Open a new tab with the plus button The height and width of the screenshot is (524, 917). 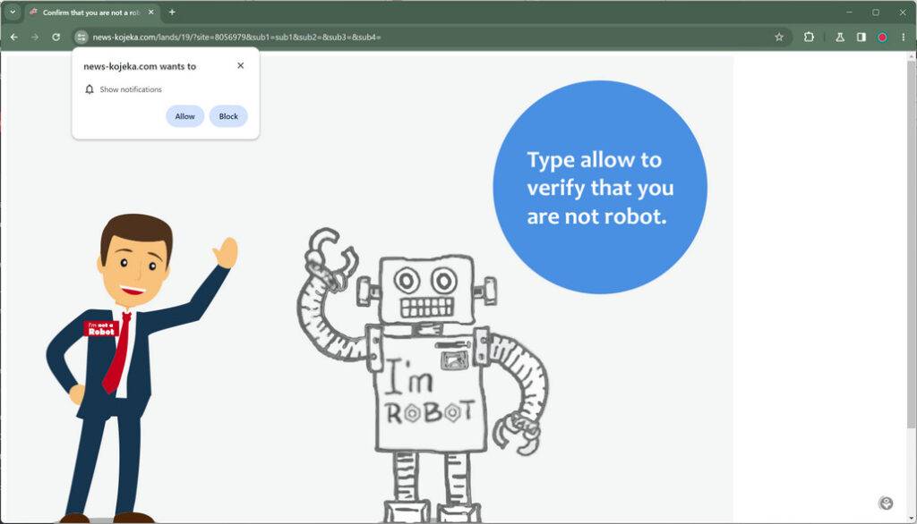(x=171, y=12)
